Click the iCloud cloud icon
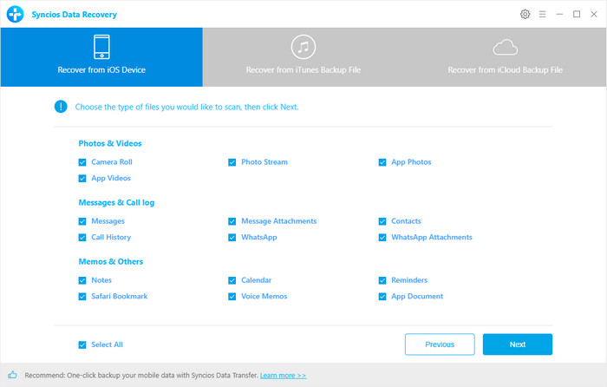607x387 pixels. click(506, 47)
